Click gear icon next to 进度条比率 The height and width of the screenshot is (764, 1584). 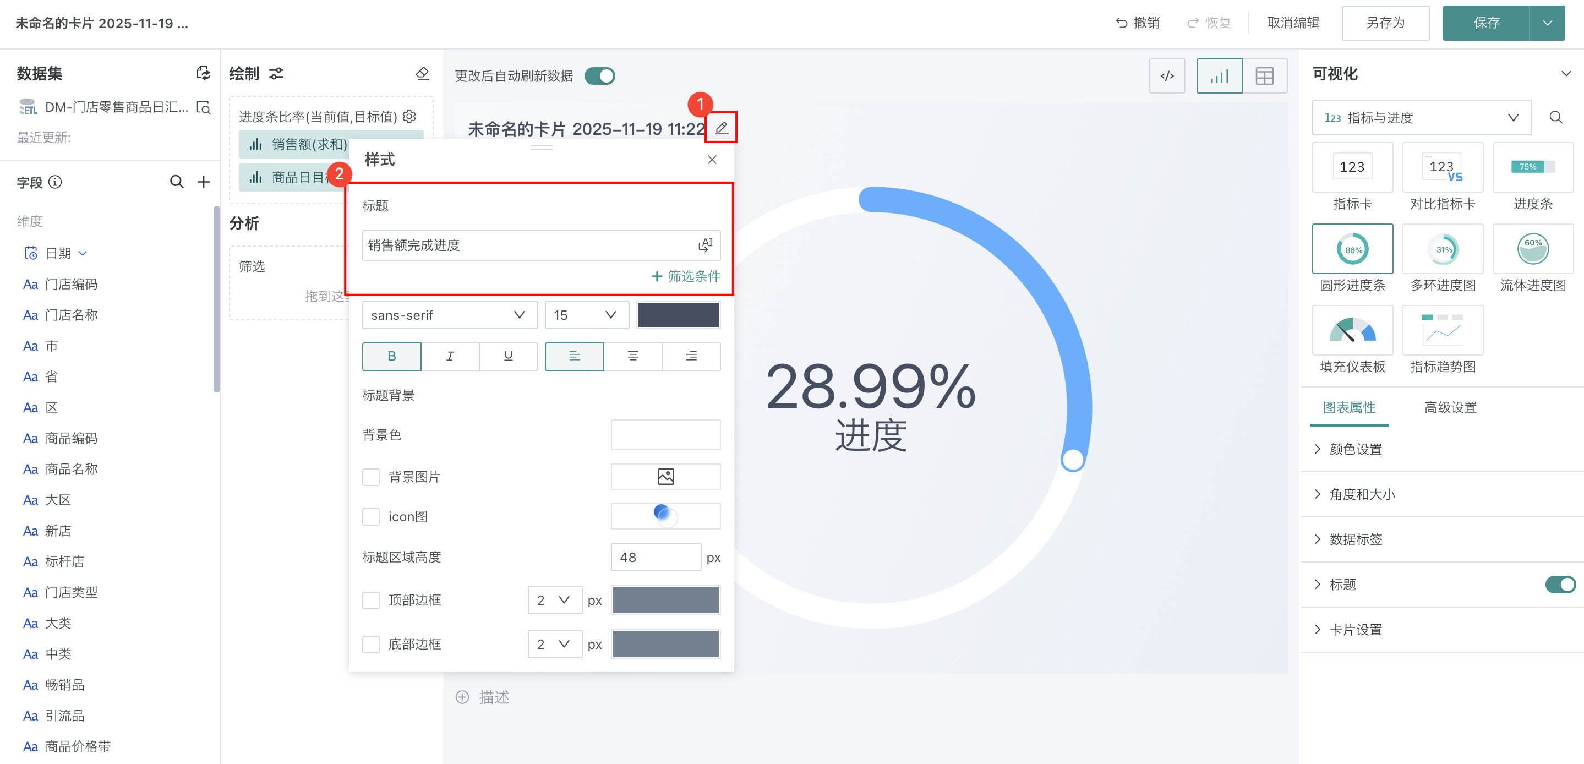[409, 116]
